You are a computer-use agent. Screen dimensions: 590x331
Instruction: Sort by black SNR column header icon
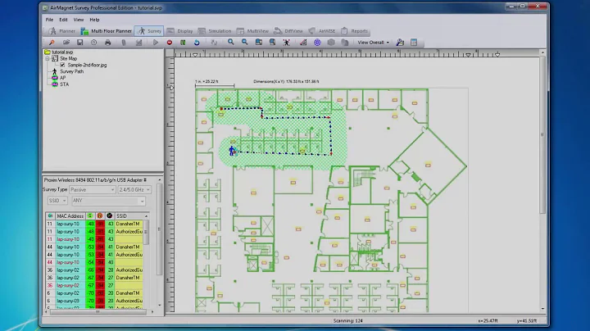(110, 216)
